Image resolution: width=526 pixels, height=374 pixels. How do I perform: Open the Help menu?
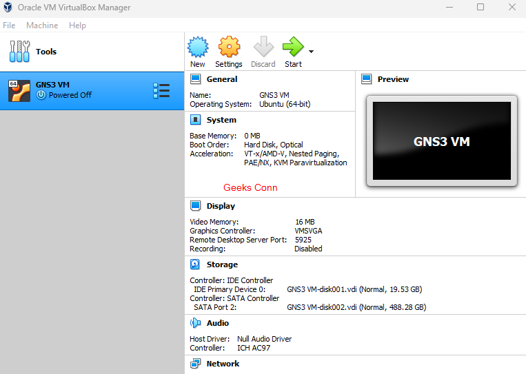[x=77, y=25]
